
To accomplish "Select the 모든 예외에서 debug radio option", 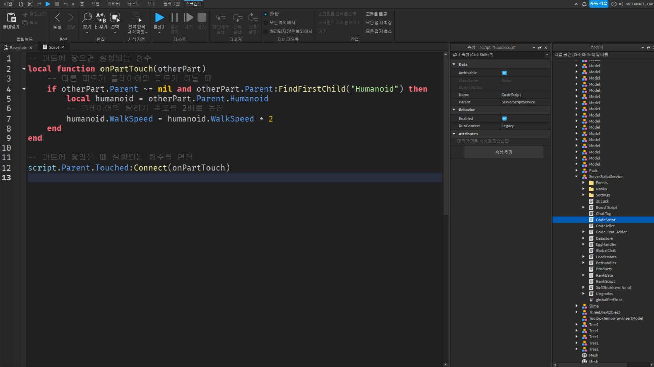I will pyautogui.click(x=266, y=23).
